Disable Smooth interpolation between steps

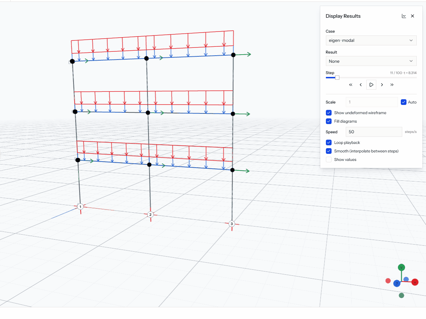(329, 151)
